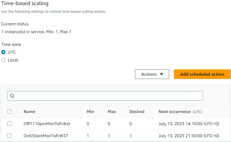
Task: Toggle the select-all checkbox in table header
Action: pyautogui.click(x=9, y=112)
